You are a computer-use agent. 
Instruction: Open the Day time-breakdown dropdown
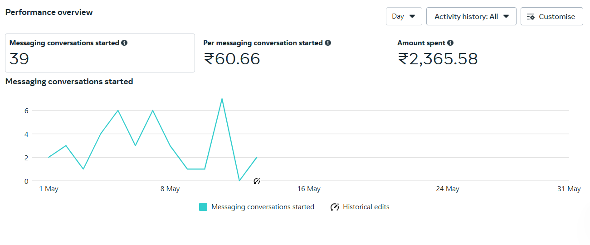(x=404, y=16)
